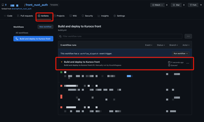Viewport: 204px width, 122px height.
Task: Click the yellow queued status dot icon
Action: coord(62,62)
